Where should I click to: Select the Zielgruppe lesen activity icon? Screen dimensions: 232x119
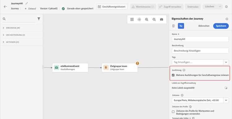click(106, 68)
